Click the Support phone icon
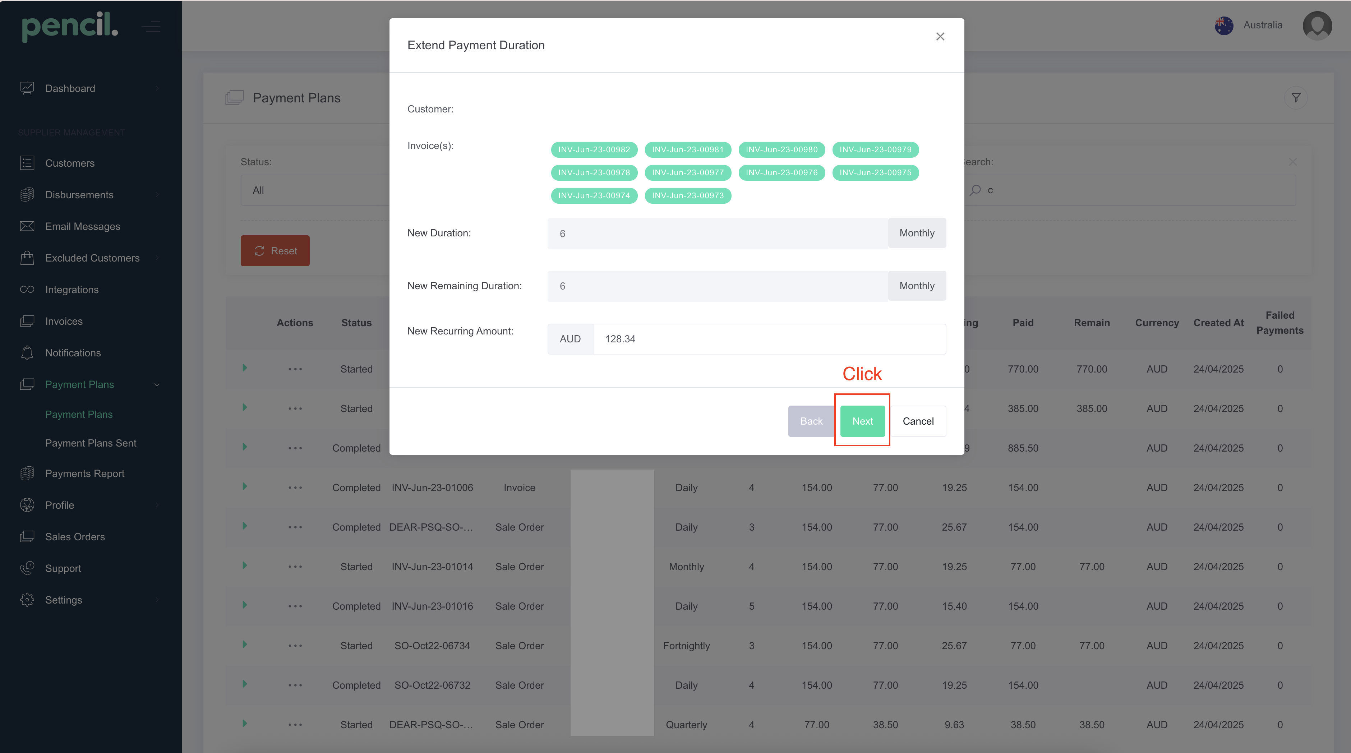The height and width of the screenshot is (753, 1351). (27, 568)
